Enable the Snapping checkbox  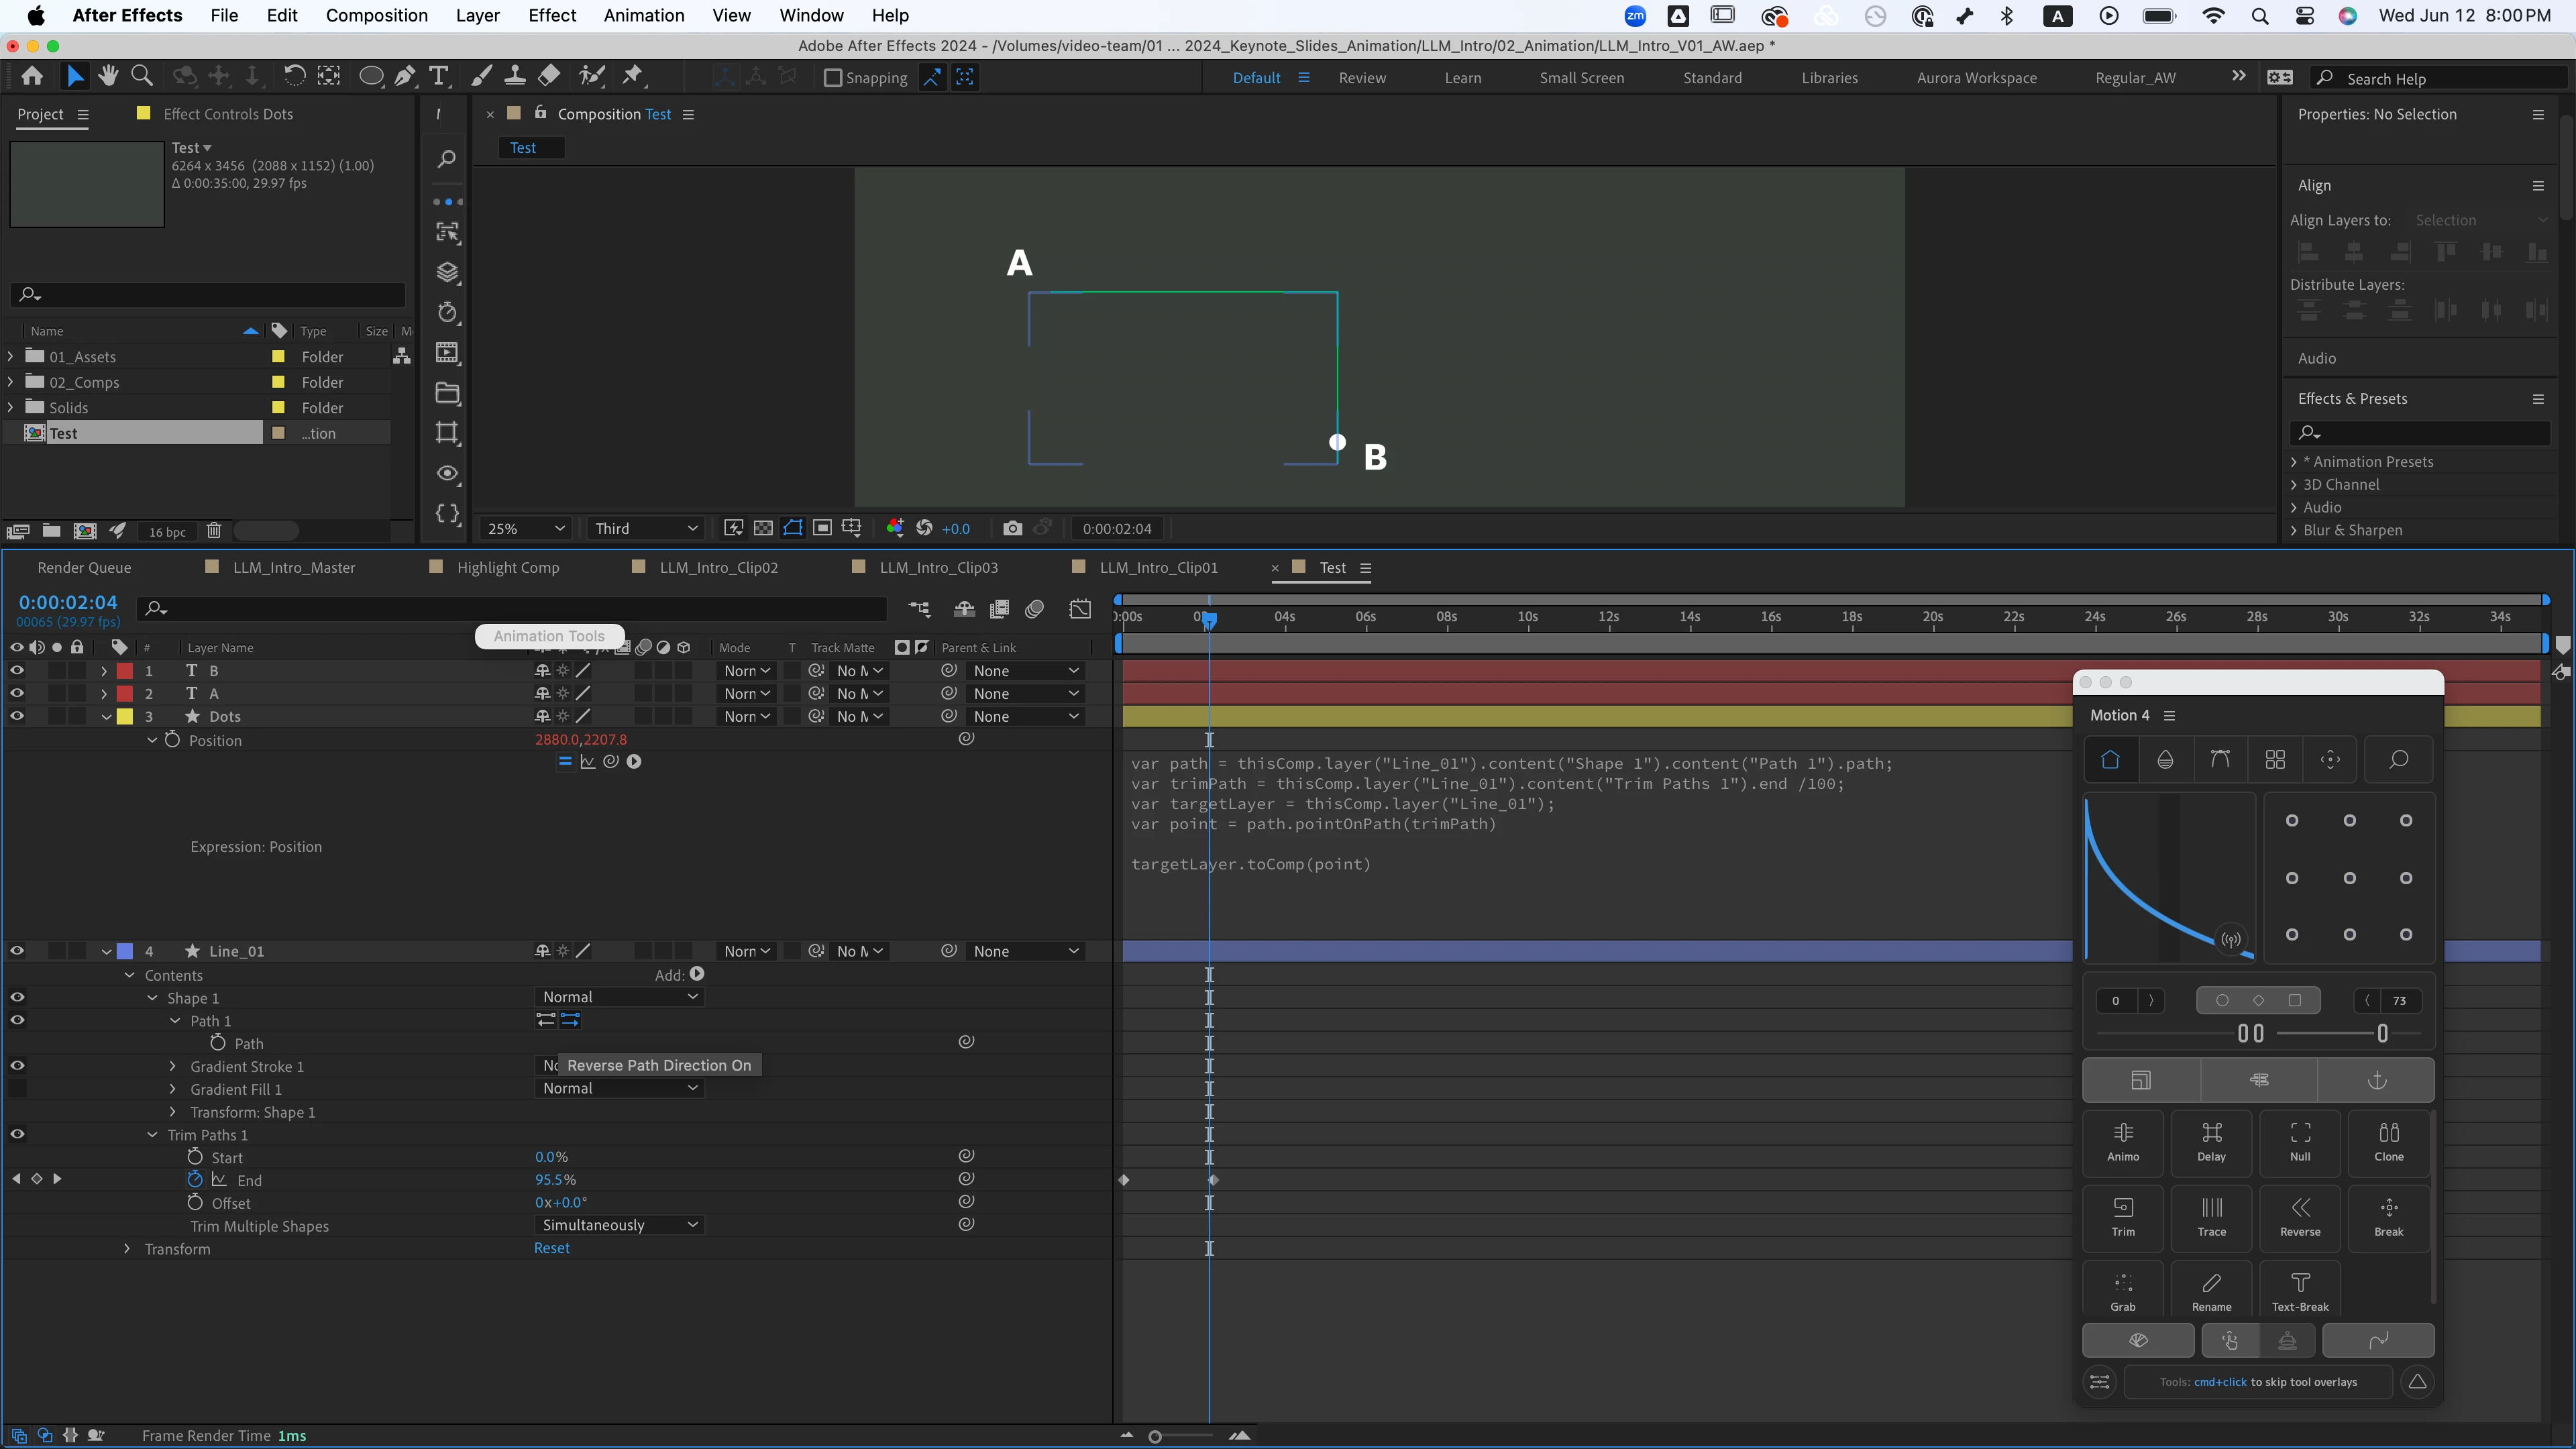point(832,78)
